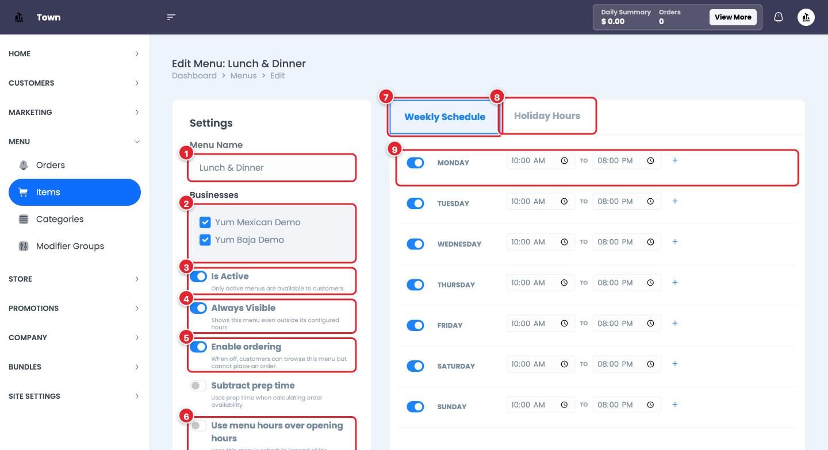Viewport: 828px width, 450px height.
Task: Add a time slot for Tuesday
Action: click(675, 201)
